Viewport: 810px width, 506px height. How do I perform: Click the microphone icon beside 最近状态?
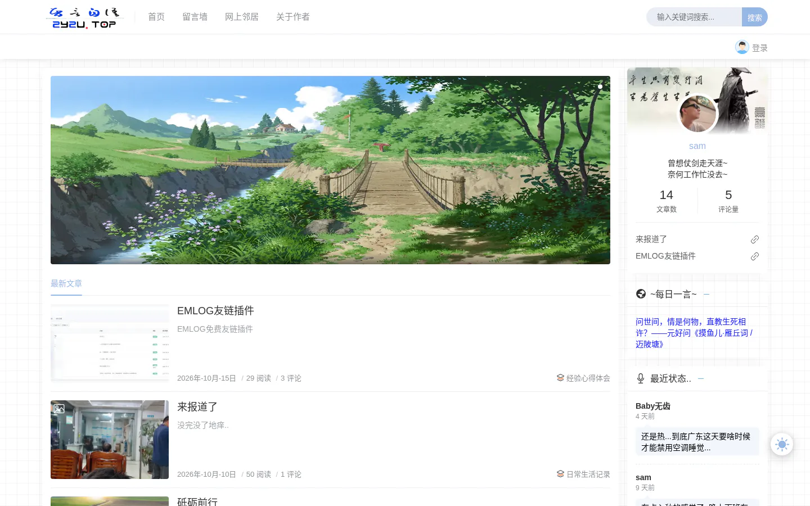pyautogui.click(x=641, y=378)
